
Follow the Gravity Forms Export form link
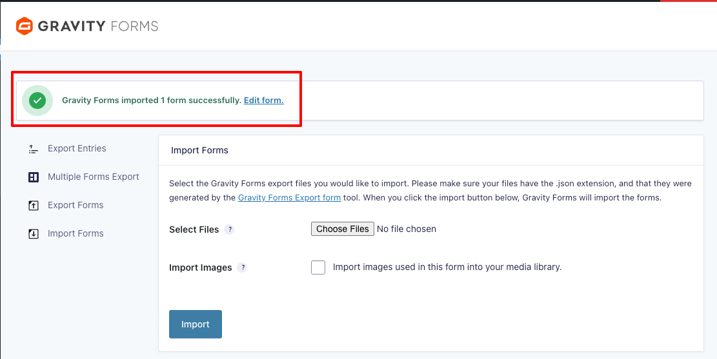tap(290, 199)
